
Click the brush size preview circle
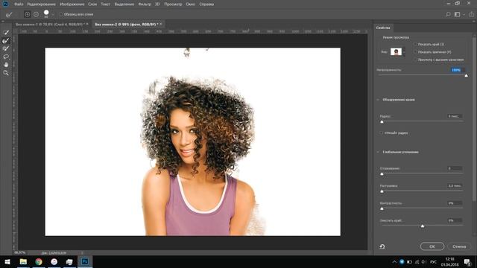pyautogui.click(x=46, y=13)
